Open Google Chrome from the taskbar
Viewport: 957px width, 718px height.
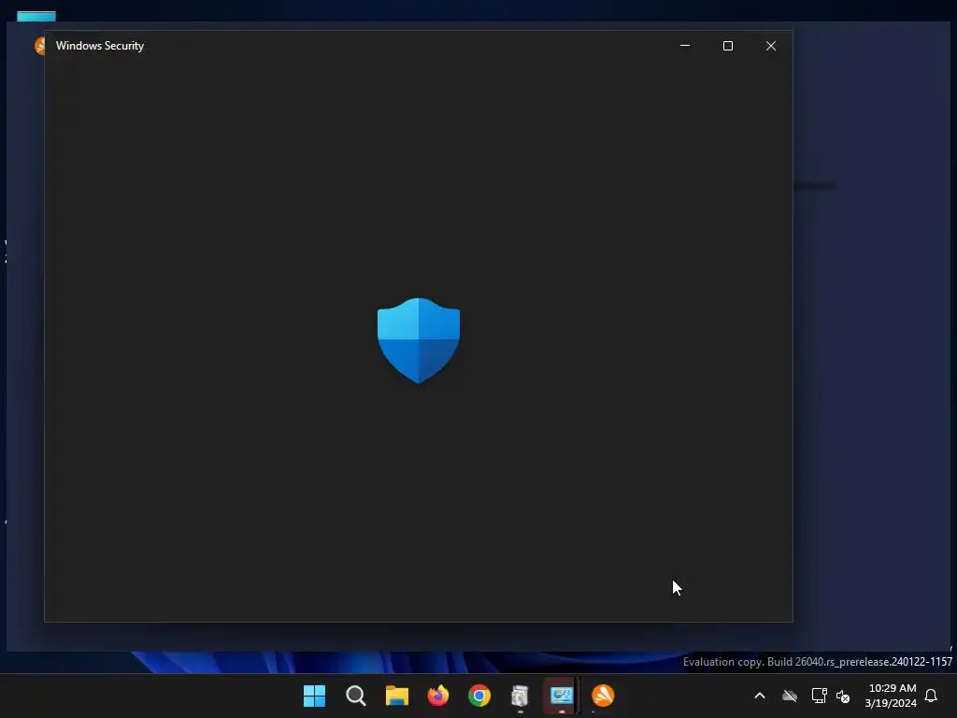(x=479, y=696)
